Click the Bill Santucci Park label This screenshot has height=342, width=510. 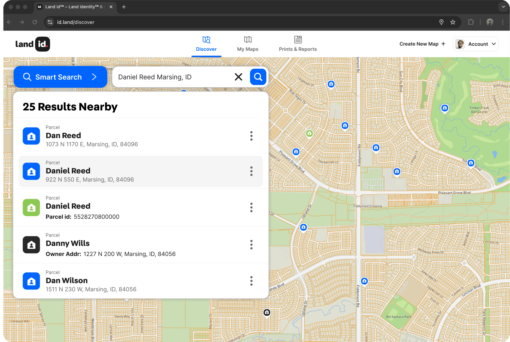click(x=399, y=317)
